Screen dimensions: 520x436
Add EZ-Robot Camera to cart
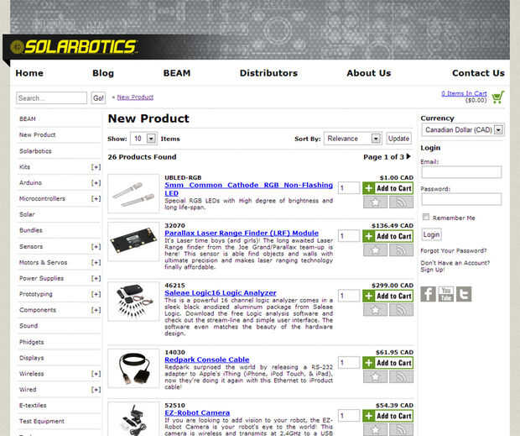[388, 416]
